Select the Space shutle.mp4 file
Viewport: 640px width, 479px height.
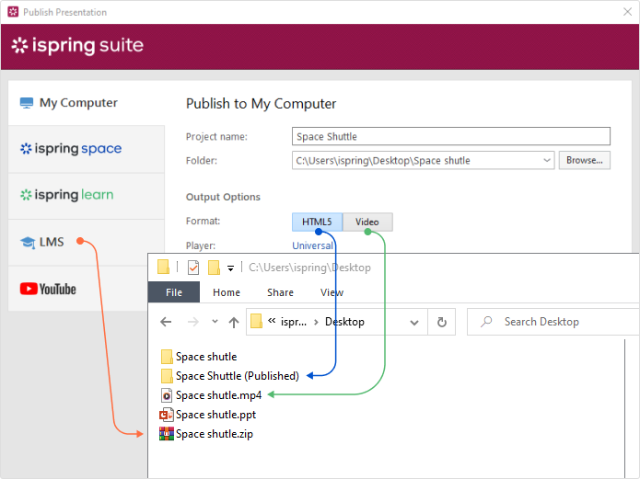(x=211, y=395)
